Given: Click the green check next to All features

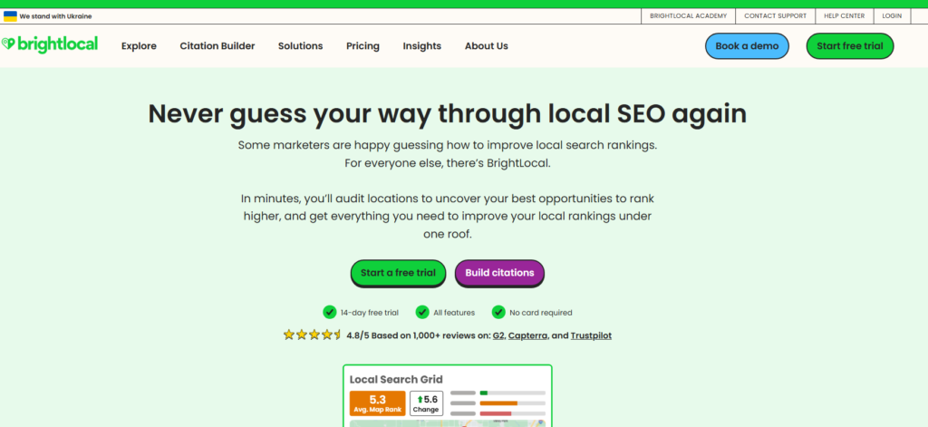Looking at the screenshot, I should (x=422, y=312).
